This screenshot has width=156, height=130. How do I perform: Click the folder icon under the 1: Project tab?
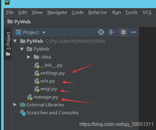(x=8, y=54)
